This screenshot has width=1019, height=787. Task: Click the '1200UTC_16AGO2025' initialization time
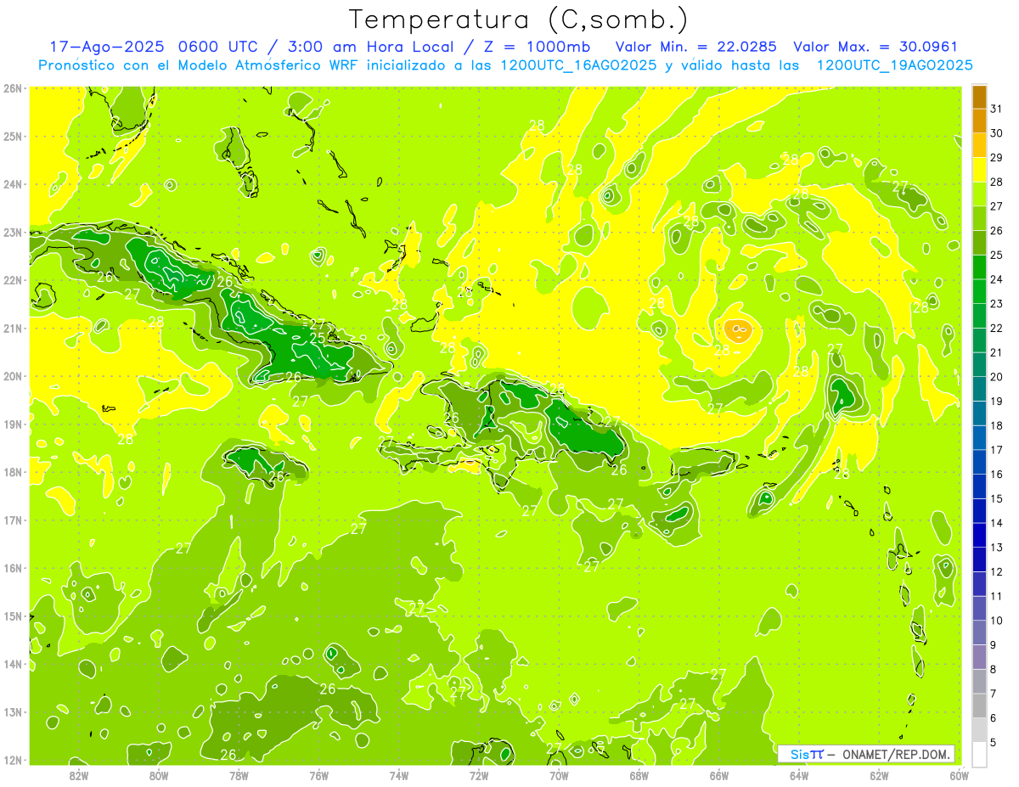coord(577,65)
